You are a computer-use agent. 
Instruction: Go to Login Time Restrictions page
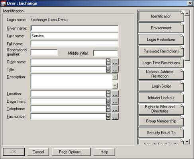pos(161,63)
